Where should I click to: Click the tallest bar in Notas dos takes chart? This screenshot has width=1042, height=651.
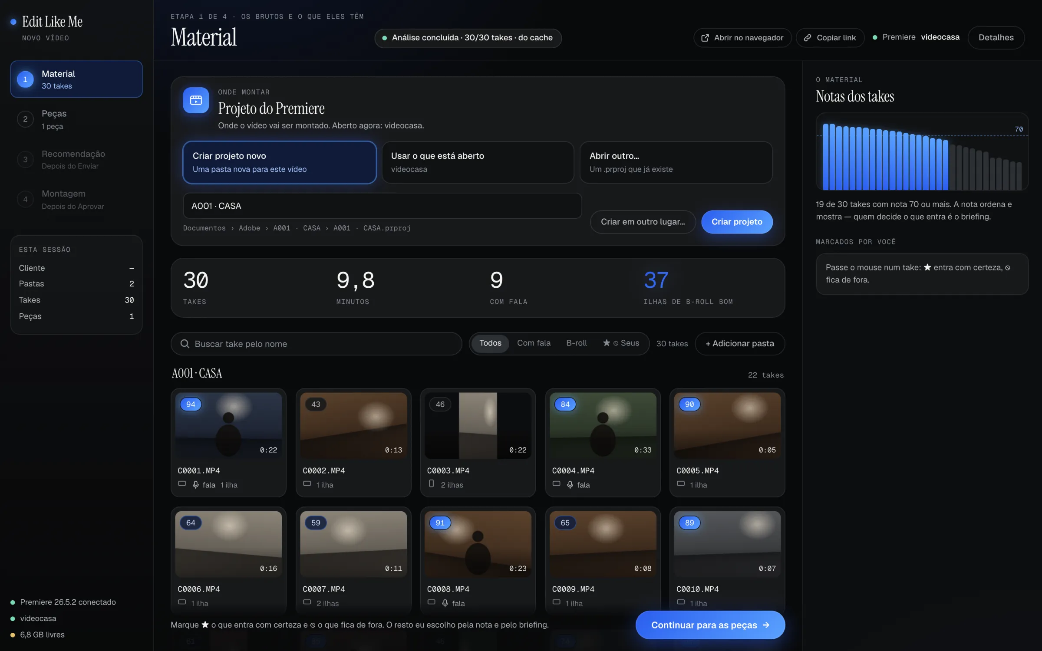[826, 157]
